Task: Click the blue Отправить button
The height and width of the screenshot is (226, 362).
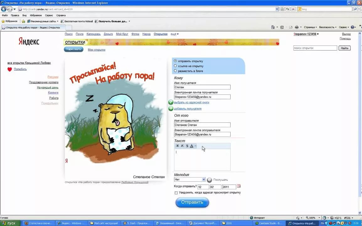Action: (x=192, y=202)
